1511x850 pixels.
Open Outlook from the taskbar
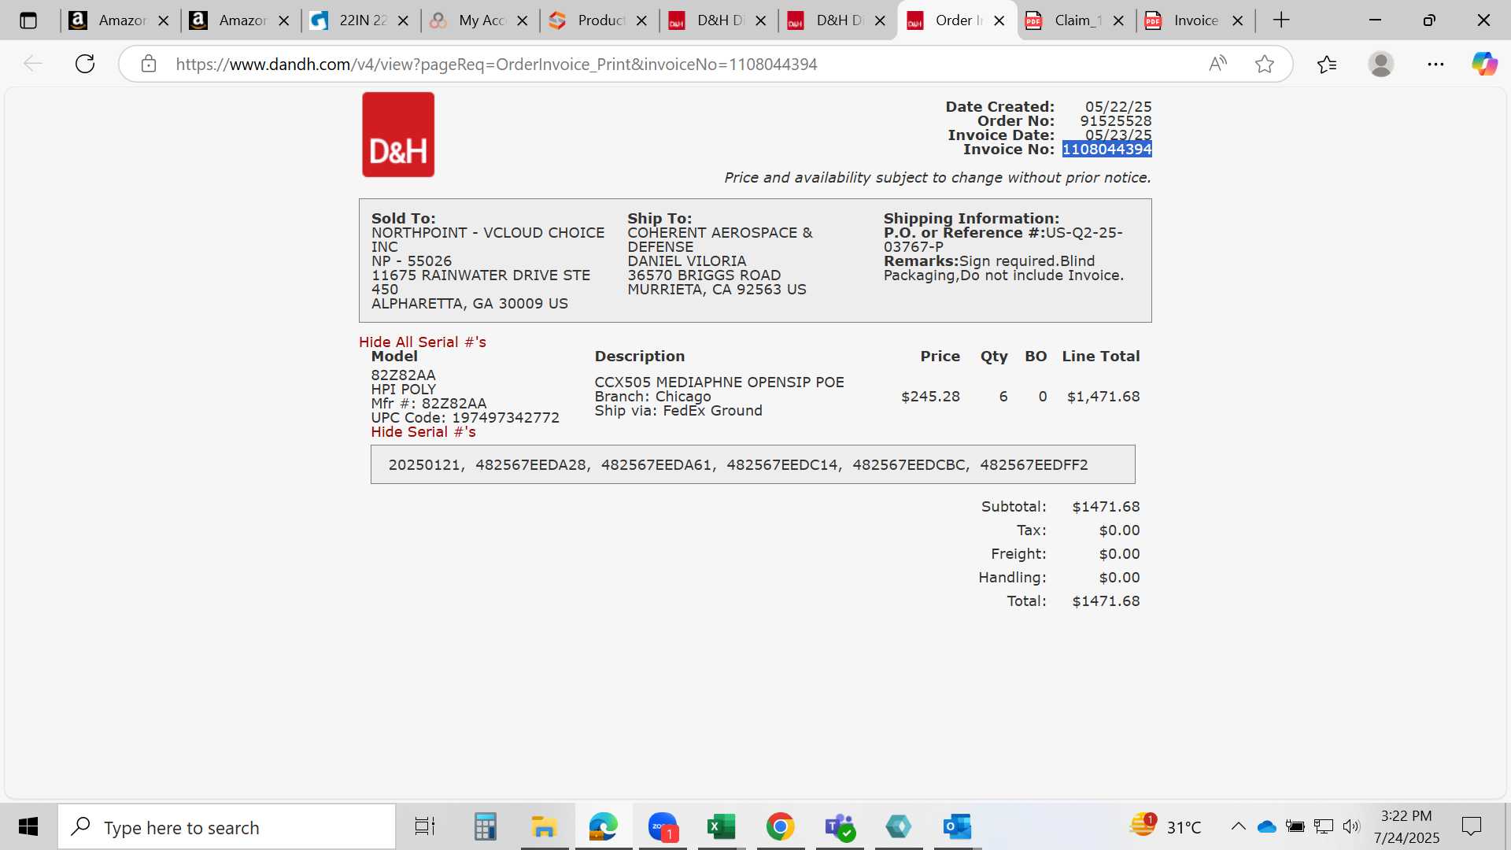(x=958, y=826)
